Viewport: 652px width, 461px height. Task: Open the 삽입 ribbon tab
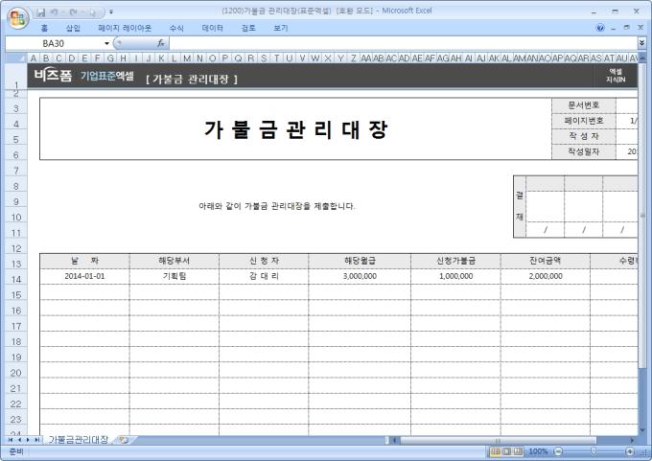[x=73, y=28]
